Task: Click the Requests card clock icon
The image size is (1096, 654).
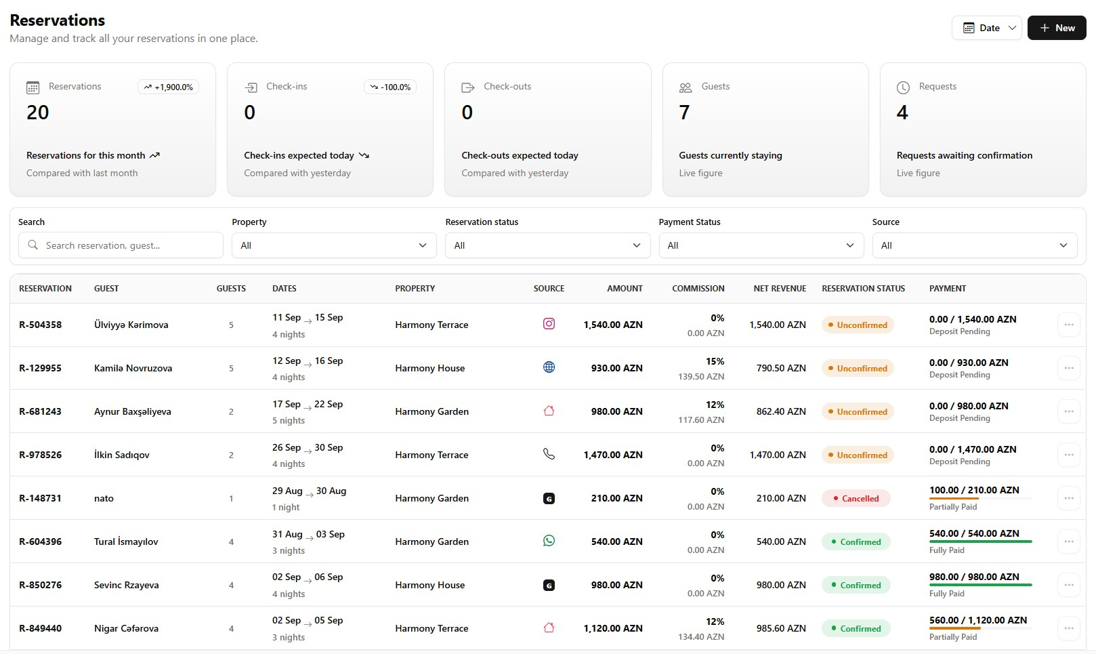Action: [903, 87]
